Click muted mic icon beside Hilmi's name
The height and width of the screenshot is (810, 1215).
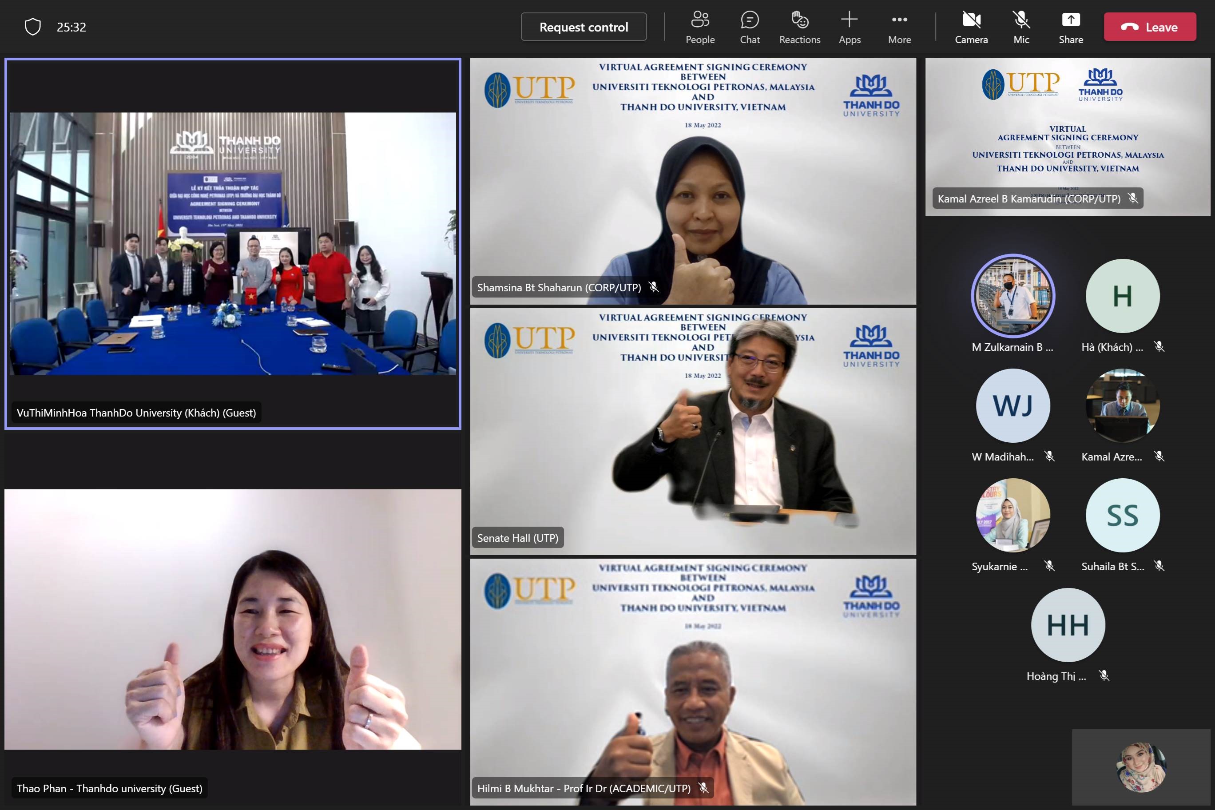[703, 788]
